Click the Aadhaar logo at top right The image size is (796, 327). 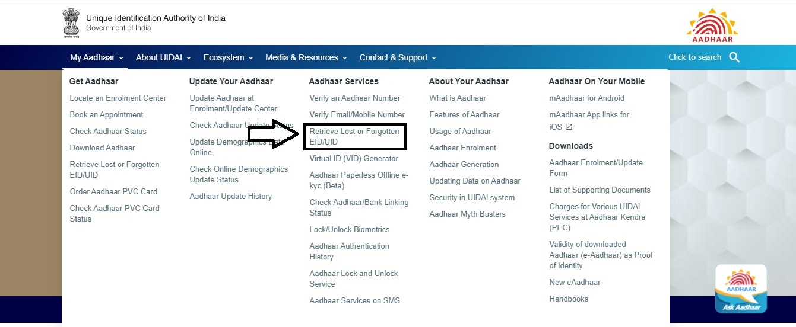[712, 25]
